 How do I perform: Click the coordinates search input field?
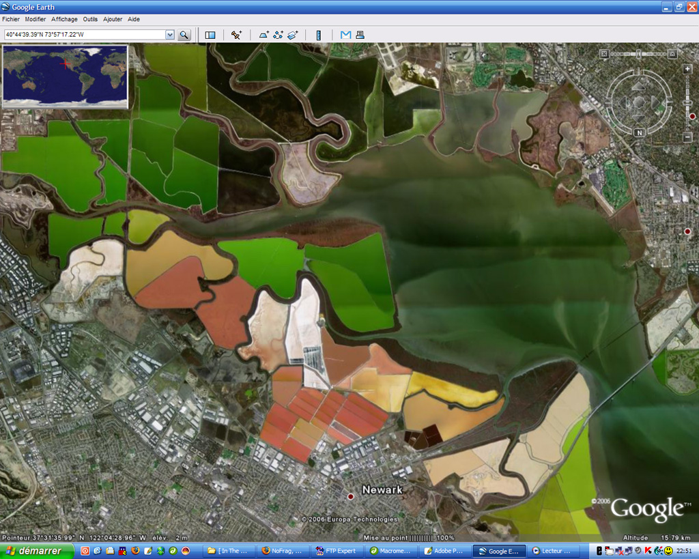click(x=85, y=35)
